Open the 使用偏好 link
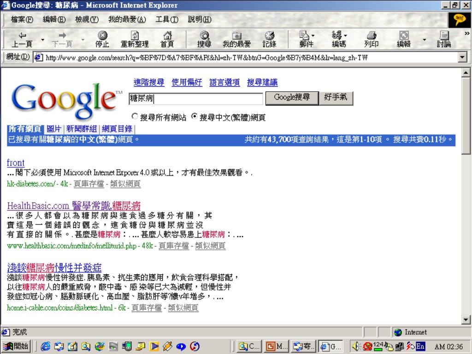This screenshot has width=472, height=354. pos(187,82)
